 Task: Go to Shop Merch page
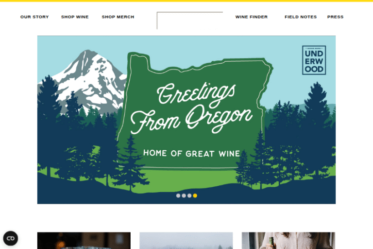[x=118, y=17]
